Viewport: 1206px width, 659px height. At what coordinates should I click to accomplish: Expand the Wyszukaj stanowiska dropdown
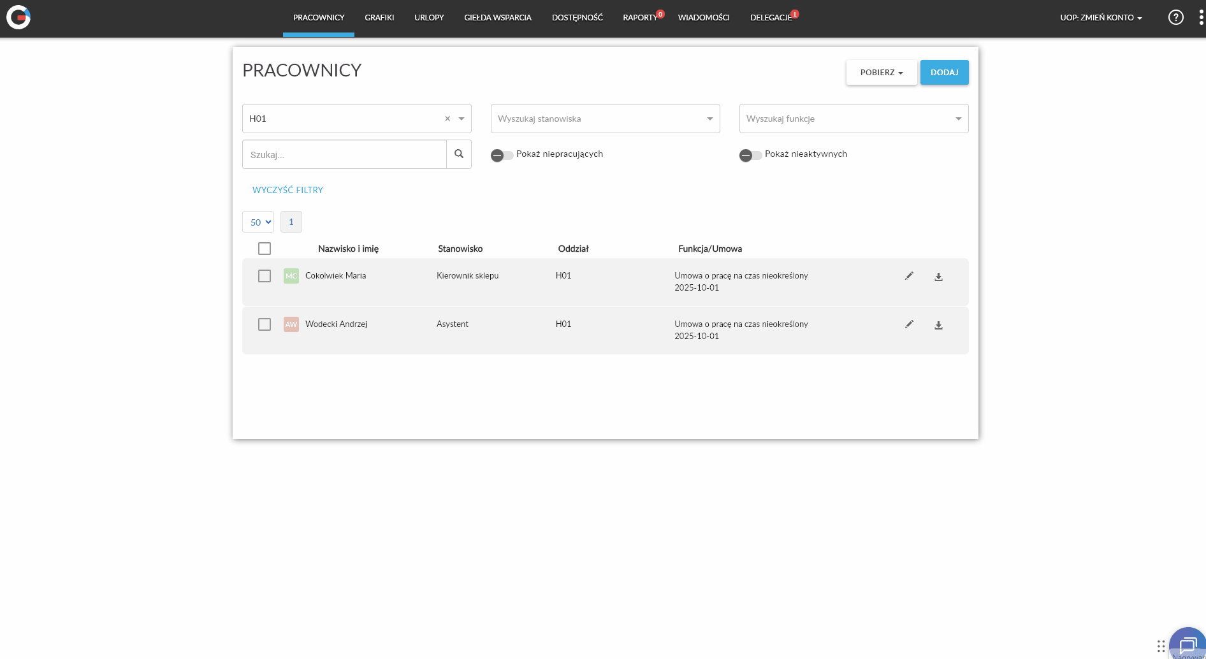click(x=605, y=119)
